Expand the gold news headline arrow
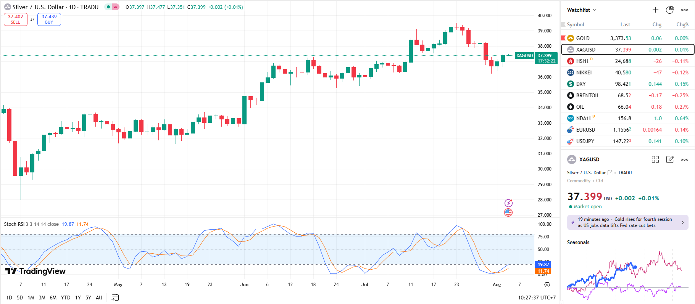 (683, 222)
